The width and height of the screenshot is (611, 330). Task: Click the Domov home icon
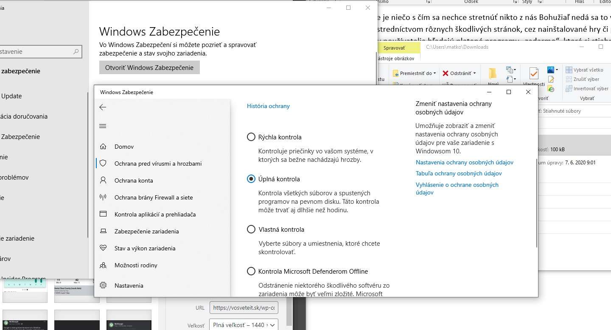[103, 147]
